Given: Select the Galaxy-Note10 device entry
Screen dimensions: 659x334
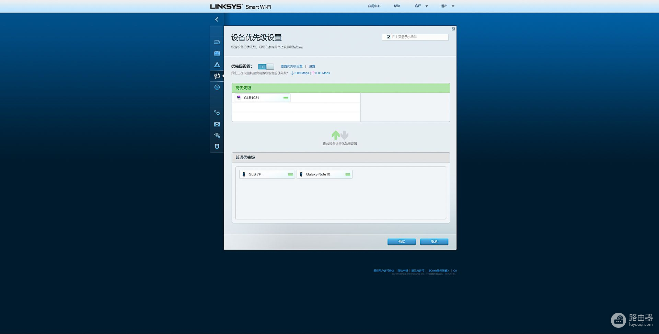Looking at the screenshot, I should [324, 174].
